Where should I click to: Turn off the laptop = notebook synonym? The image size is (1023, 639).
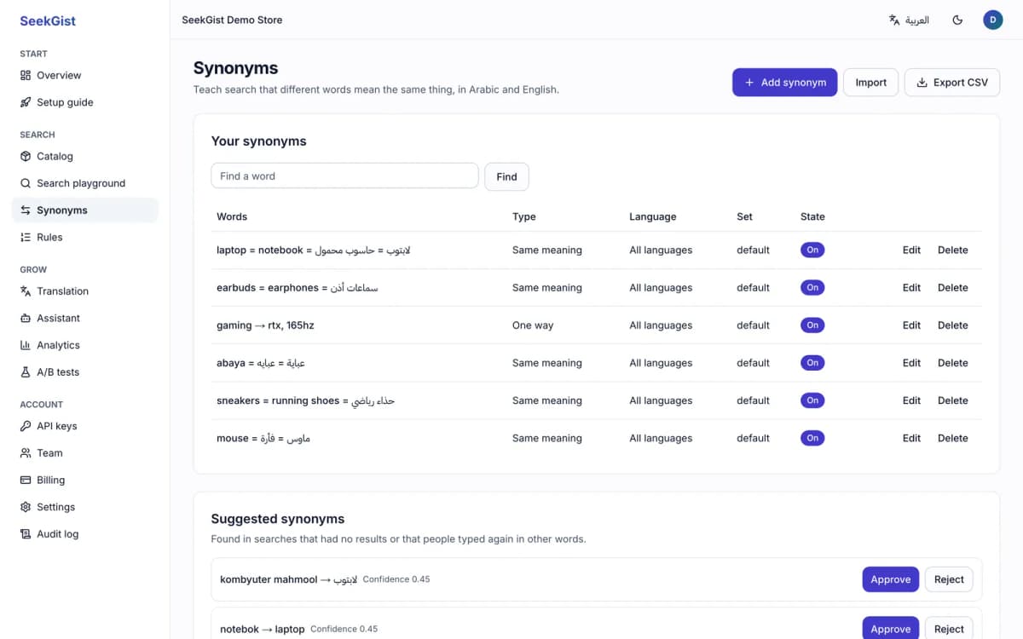[812, 250]
